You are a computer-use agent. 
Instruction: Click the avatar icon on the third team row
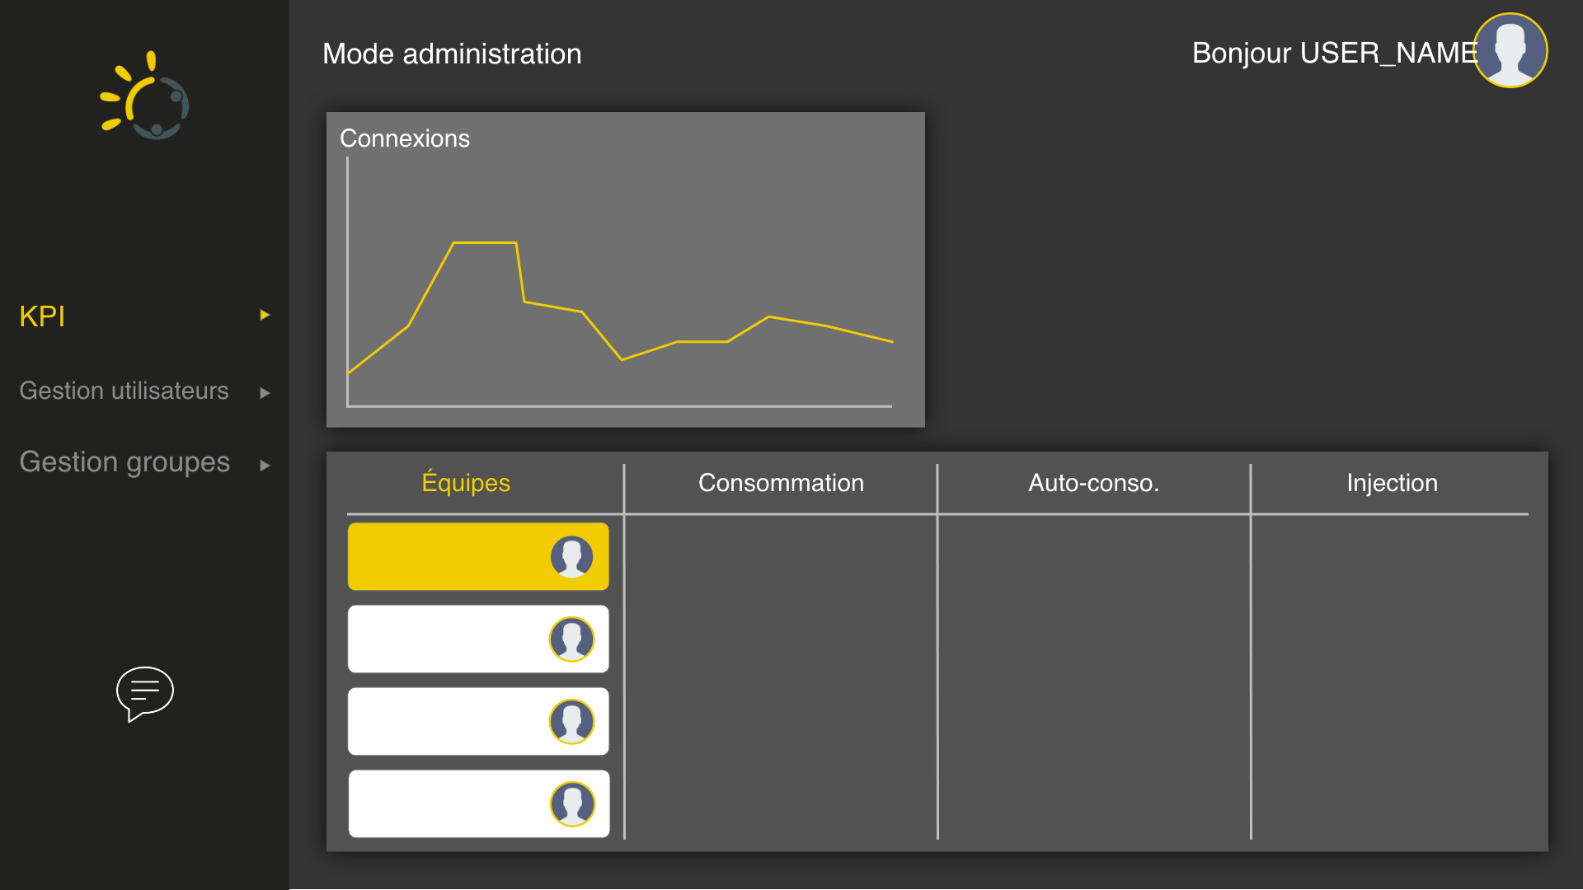[573, 721]
